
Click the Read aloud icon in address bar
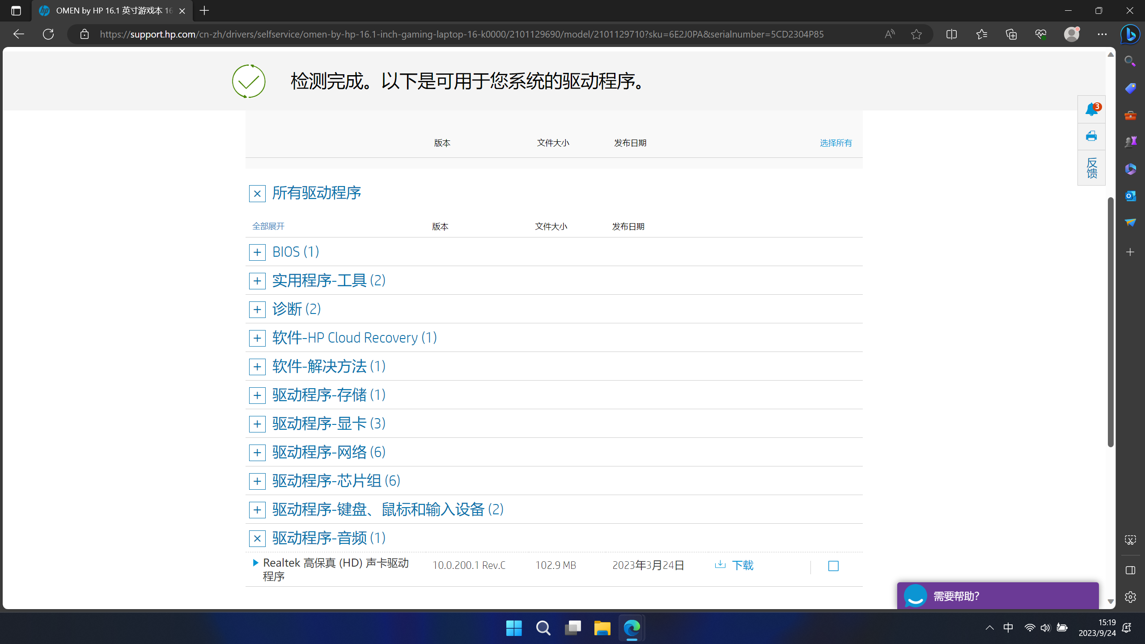tap(890, 34)
